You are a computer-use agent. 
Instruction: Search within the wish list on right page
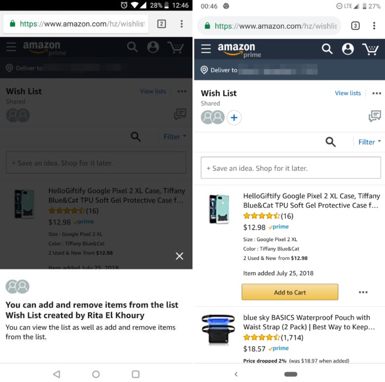tap(330, 142)
